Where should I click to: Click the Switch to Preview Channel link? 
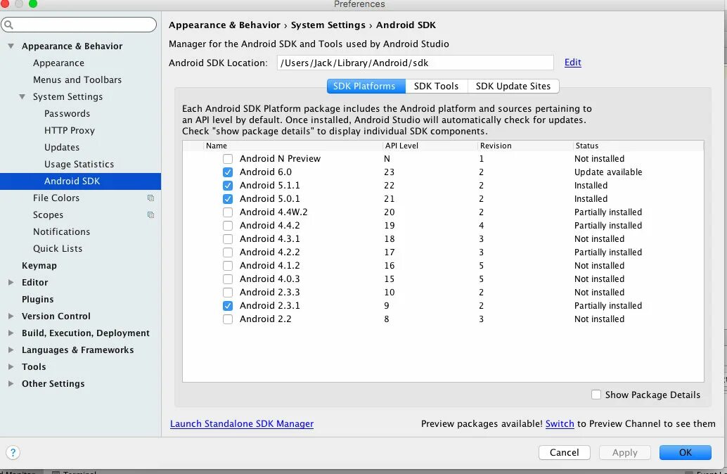tap(560, 423)
